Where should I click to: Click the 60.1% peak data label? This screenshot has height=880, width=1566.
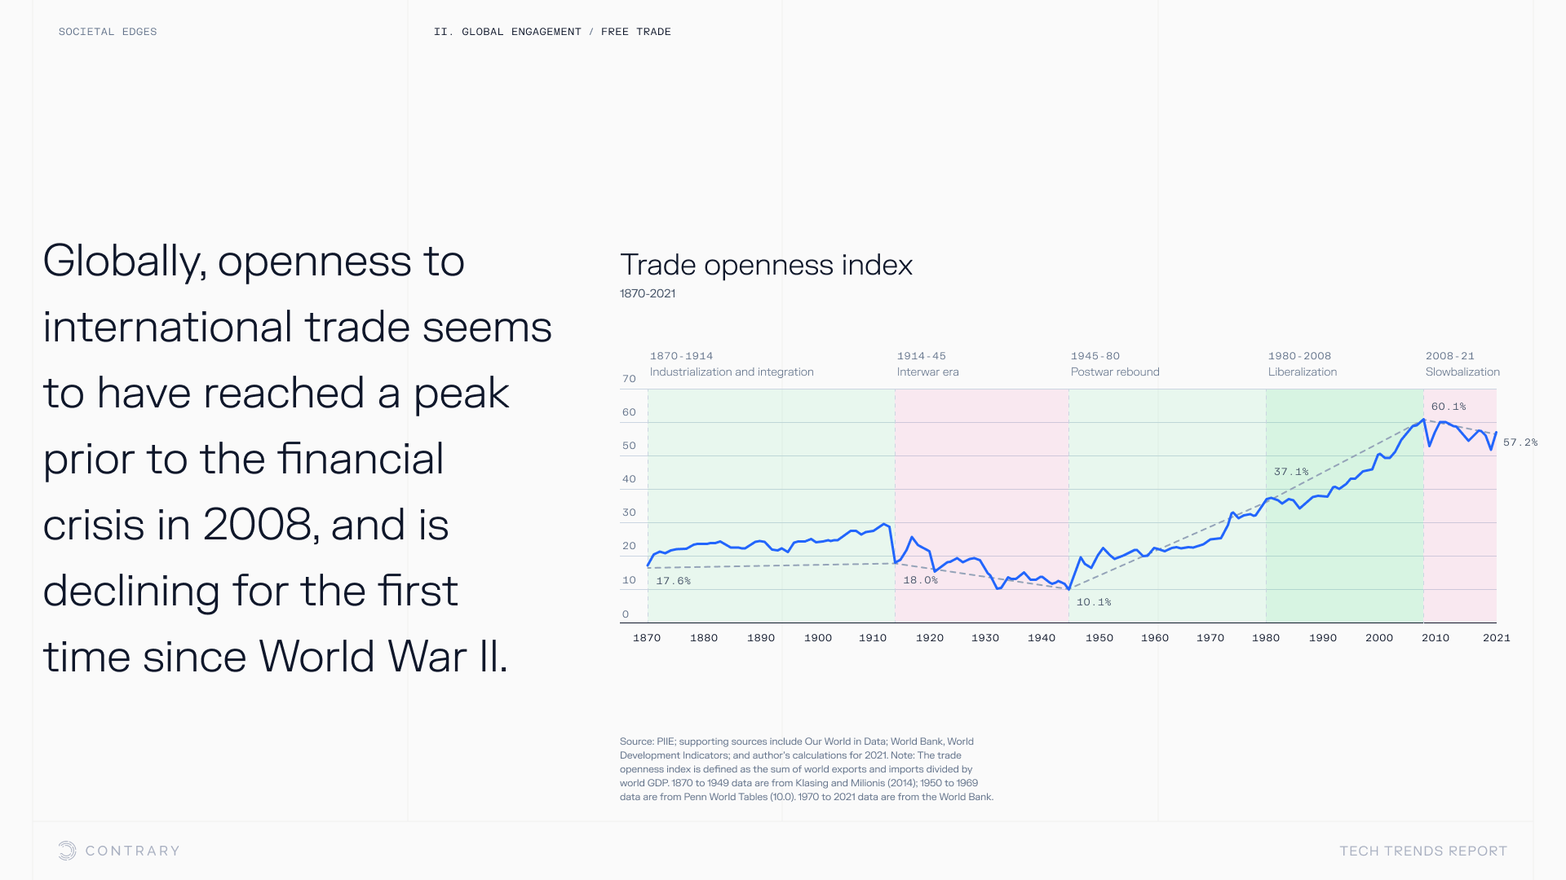(1449, 407)
